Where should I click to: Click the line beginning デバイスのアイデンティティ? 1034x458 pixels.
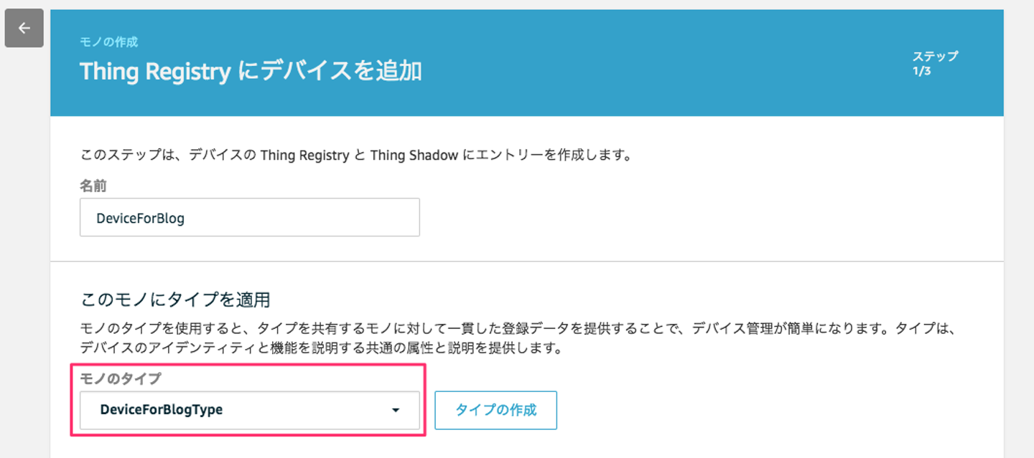coord(320,349)
